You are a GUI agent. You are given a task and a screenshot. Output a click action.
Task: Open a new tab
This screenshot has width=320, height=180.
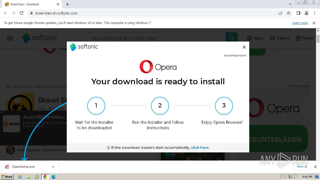tap(67, 4)
